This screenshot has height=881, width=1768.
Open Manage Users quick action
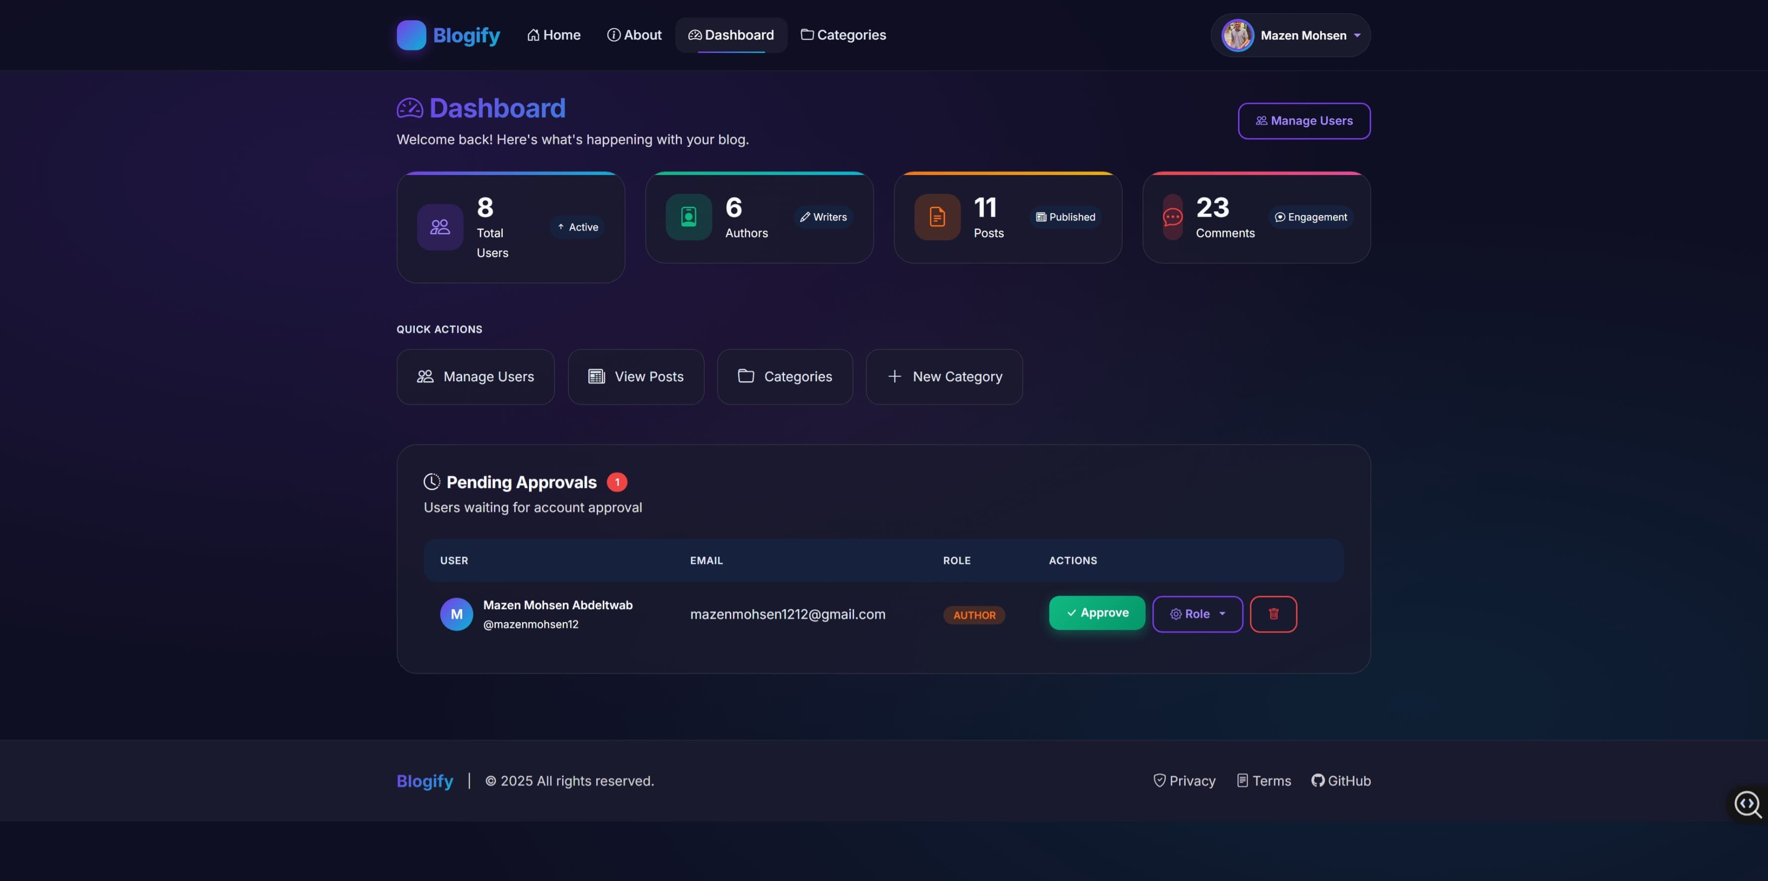click(476, 377)
